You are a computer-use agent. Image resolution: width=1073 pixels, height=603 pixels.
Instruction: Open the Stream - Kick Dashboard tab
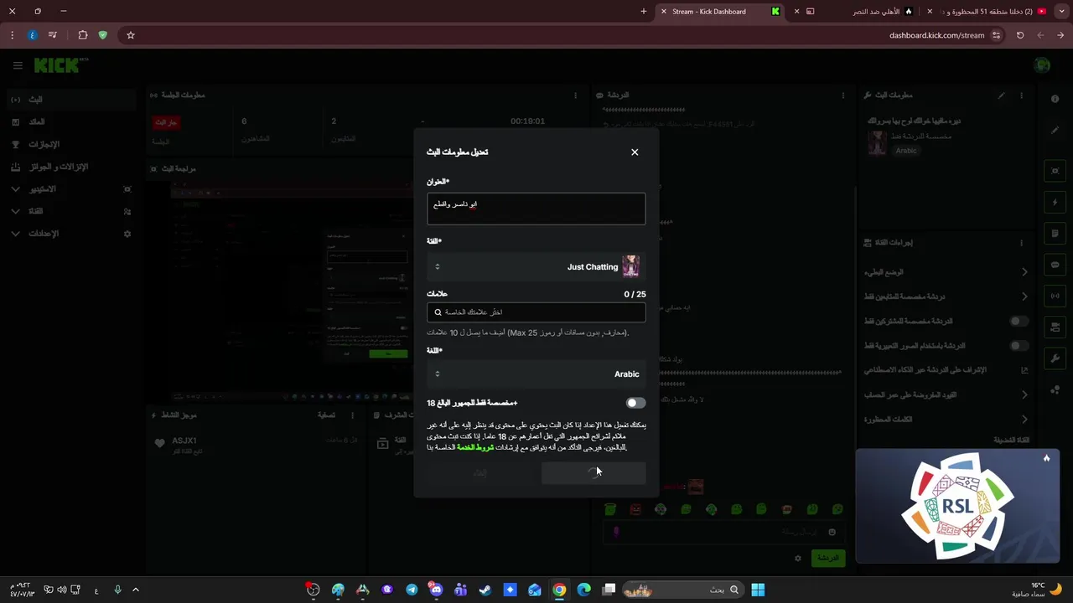click(x=721, y=12)
